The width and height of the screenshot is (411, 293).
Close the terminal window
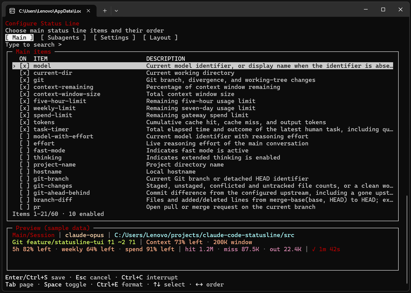400,10
